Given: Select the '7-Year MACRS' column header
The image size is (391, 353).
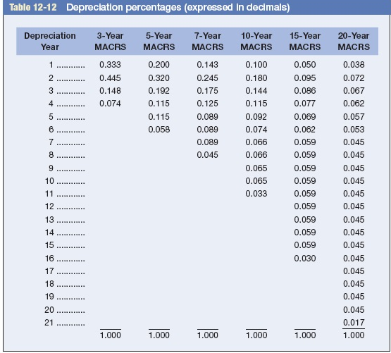Looking at the screenshot, I should pos(207,41).
